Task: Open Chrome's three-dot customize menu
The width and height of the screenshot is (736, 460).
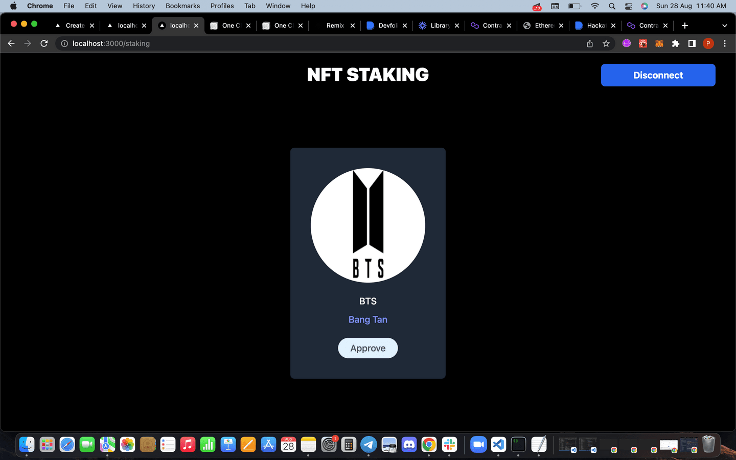Action: point(725,43)
